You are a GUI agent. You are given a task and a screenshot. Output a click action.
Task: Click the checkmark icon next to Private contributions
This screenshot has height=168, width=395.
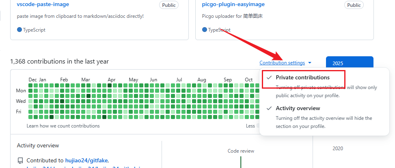tap(268, 77)
